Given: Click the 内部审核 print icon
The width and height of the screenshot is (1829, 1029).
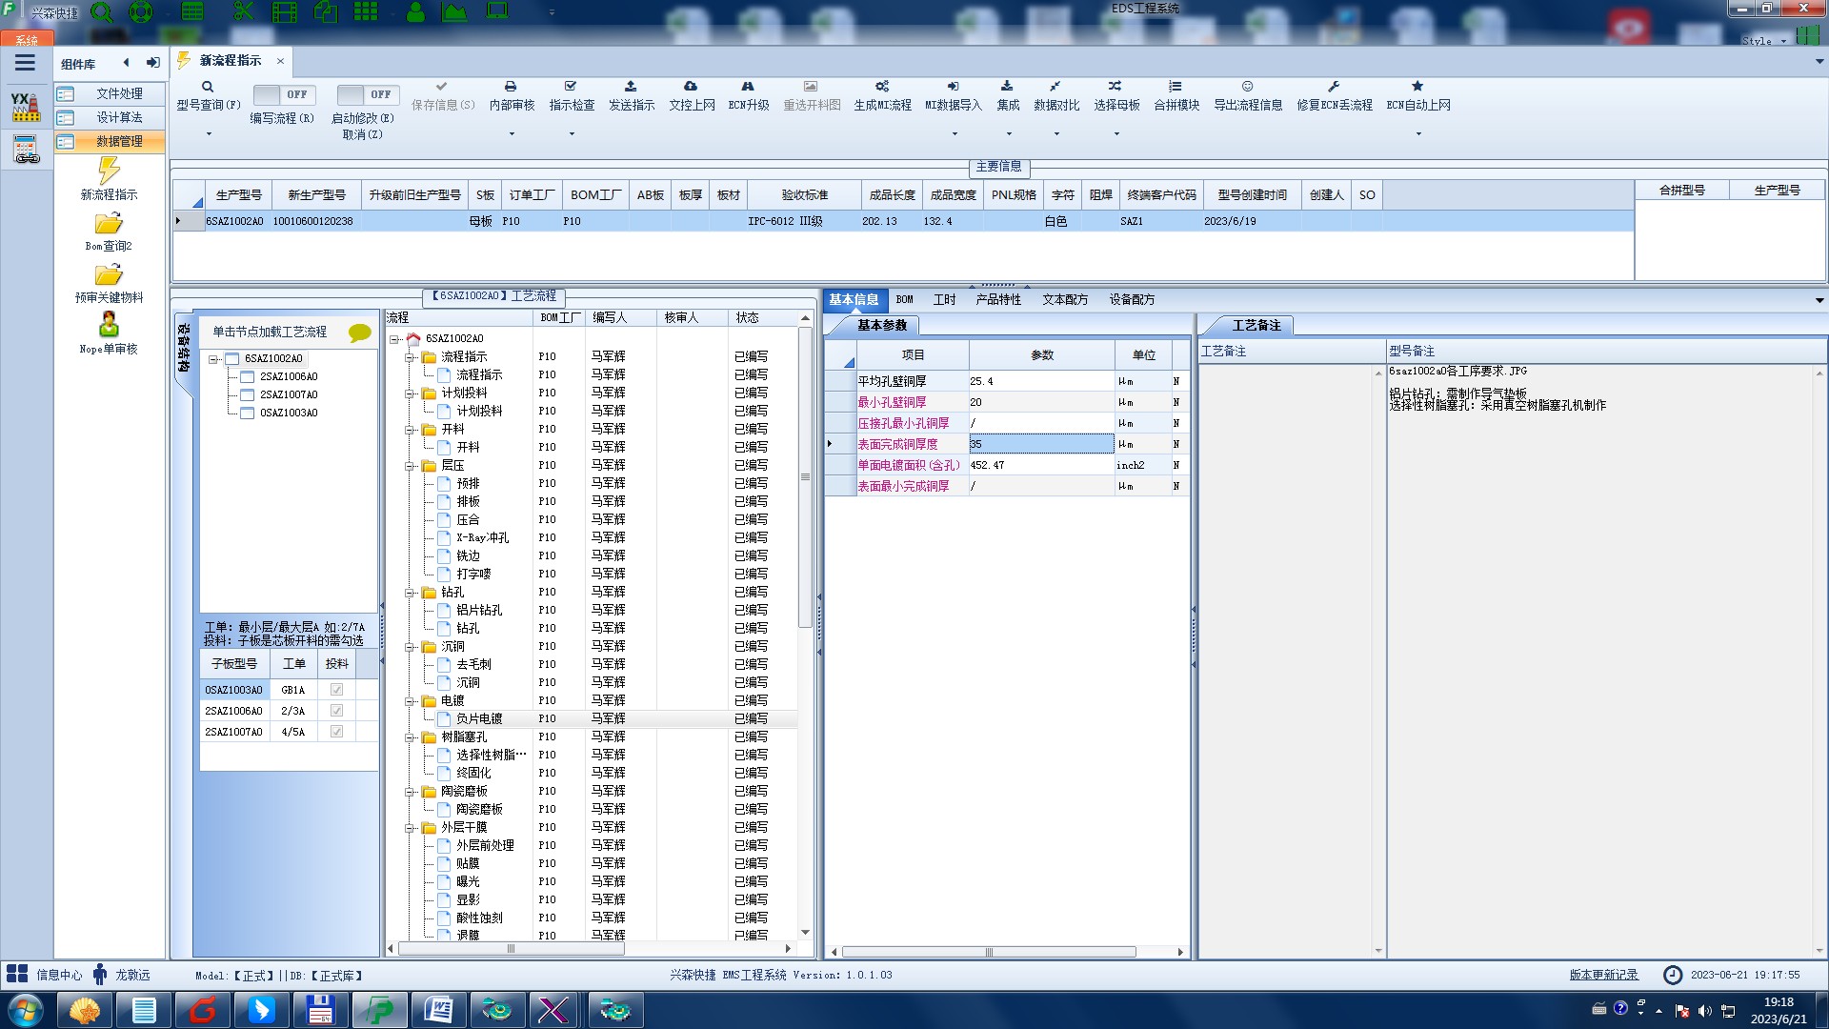Looking at the screenshot, I should tap(511, 87).
